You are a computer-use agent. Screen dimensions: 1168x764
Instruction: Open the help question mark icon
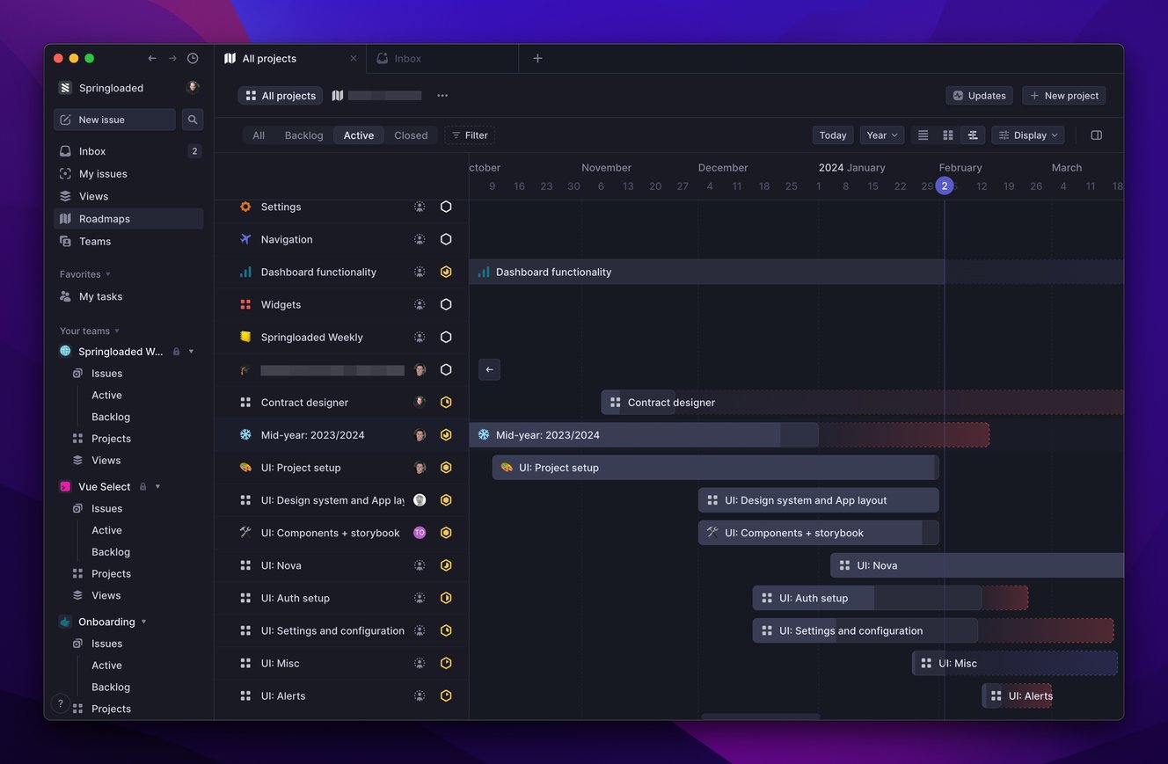(61, 703)
